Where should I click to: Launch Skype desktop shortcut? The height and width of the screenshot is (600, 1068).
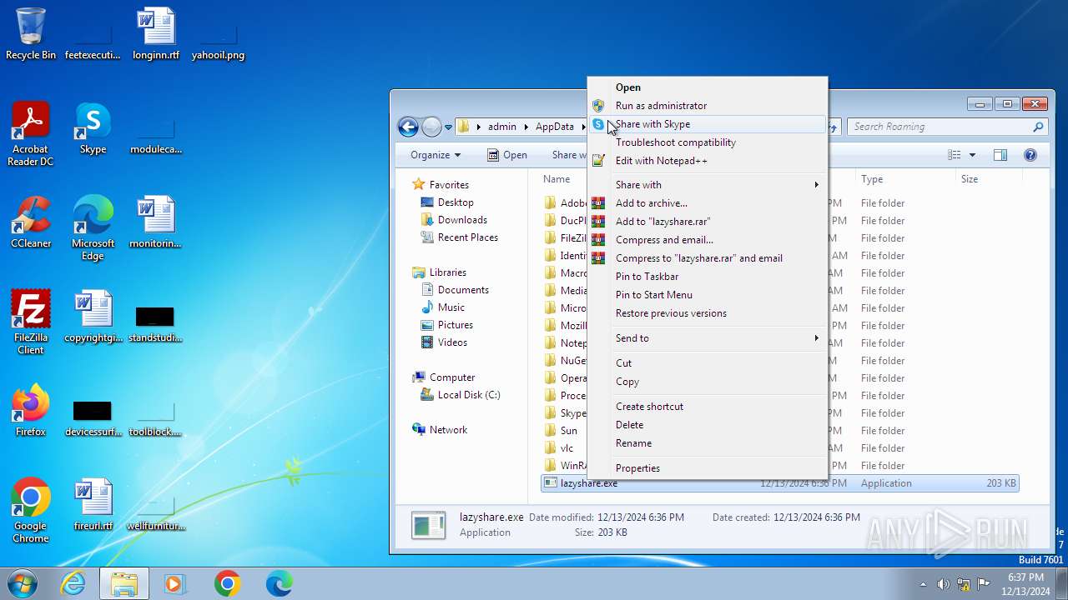[93, 128]
